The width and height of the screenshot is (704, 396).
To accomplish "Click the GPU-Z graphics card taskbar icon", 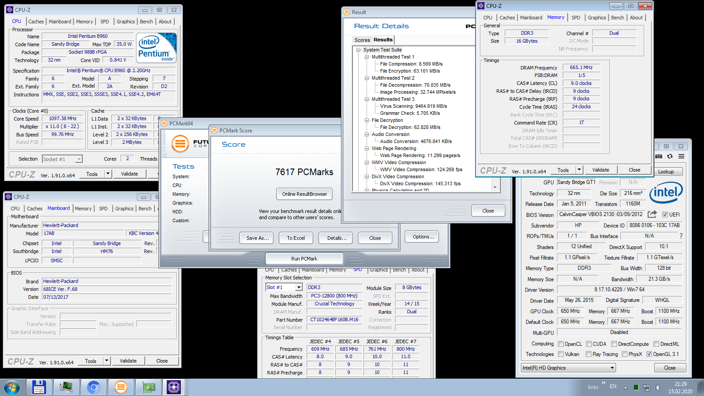I will click(x=148, y=387).
